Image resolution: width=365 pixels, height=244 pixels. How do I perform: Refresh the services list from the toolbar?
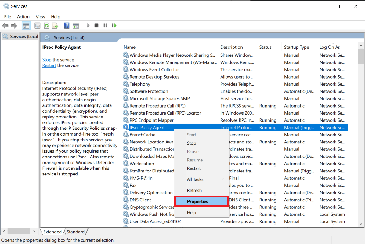pos(46,25)
